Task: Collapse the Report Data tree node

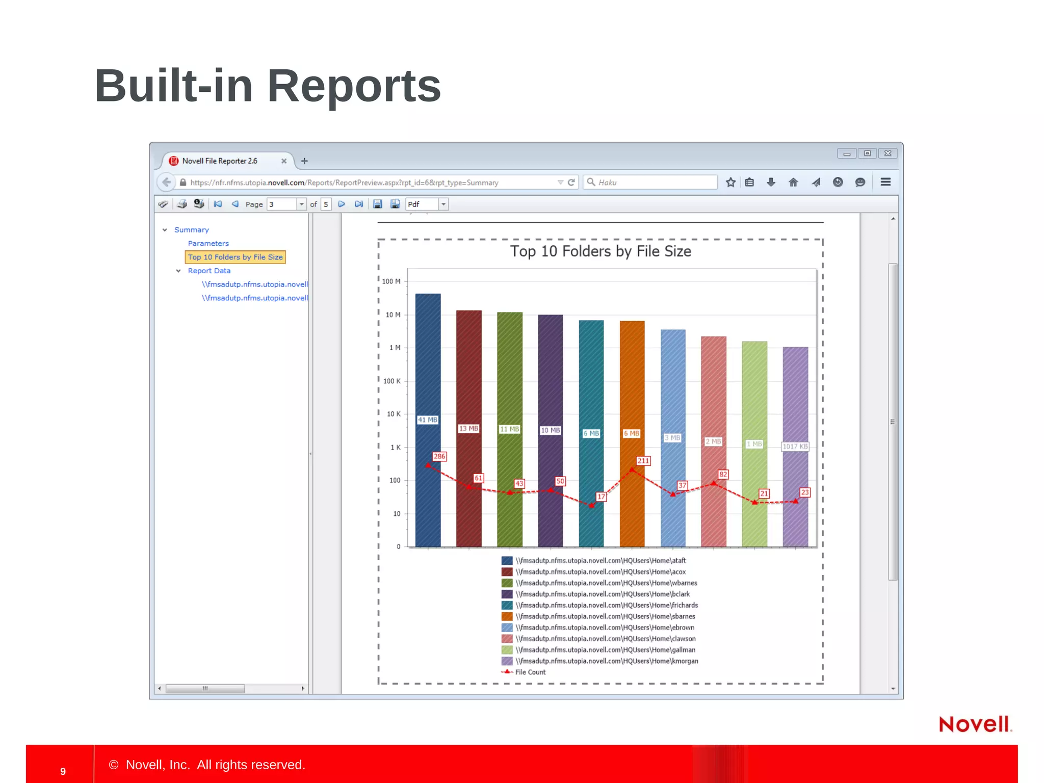Action: [x=178, y=271]
